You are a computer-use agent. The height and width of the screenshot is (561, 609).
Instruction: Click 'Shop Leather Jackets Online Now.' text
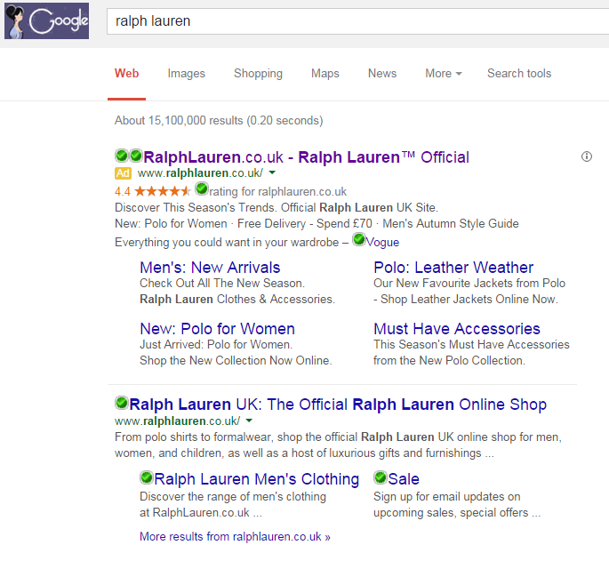click(x=469, y=299)
